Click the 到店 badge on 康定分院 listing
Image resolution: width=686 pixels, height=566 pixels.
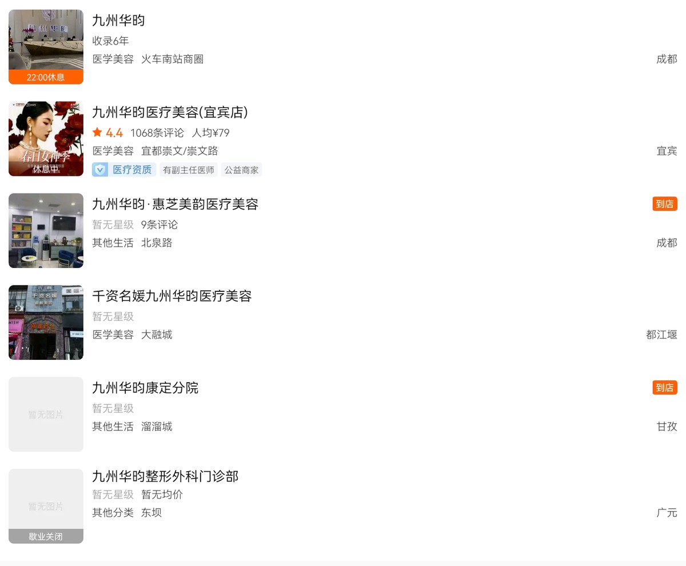[x=665, y=388]
